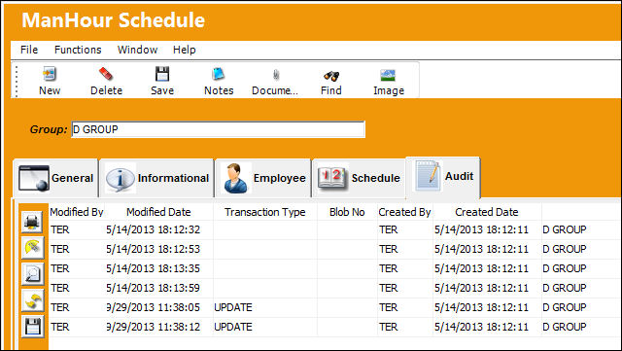Click Modified By TER in the 18:12:32 row
The width and height of the screenshot is (622, 351).
point(60,229)
